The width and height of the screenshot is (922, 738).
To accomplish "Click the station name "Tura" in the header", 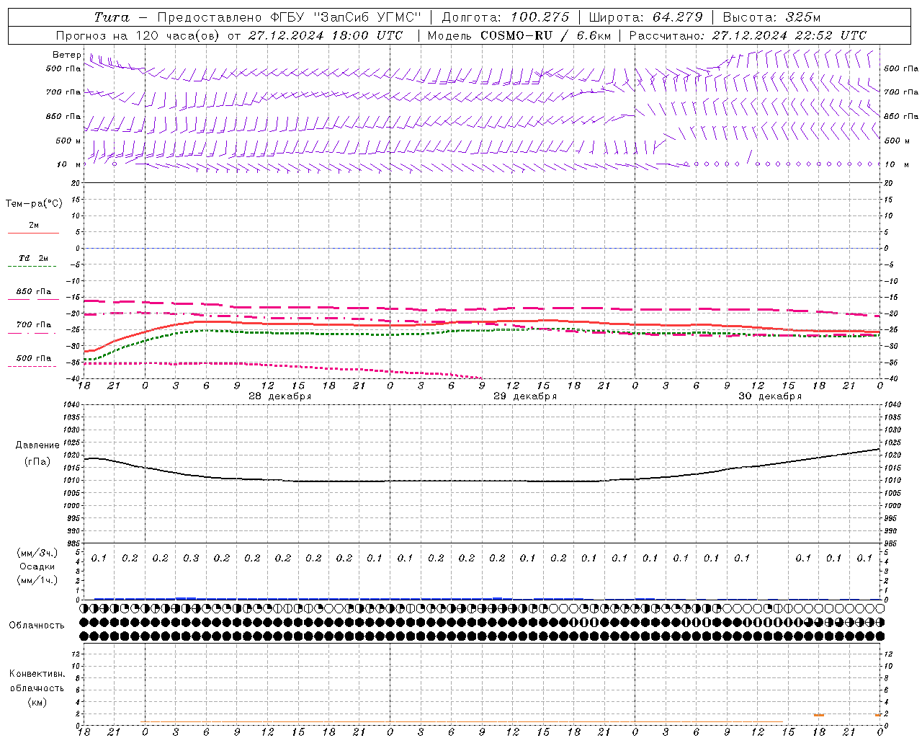I will coord(112,17).
